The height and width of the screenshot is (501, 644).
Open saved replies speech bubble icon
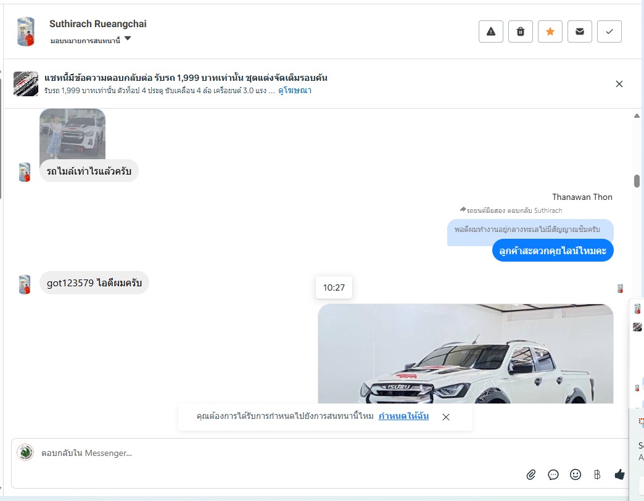point(553,474)
